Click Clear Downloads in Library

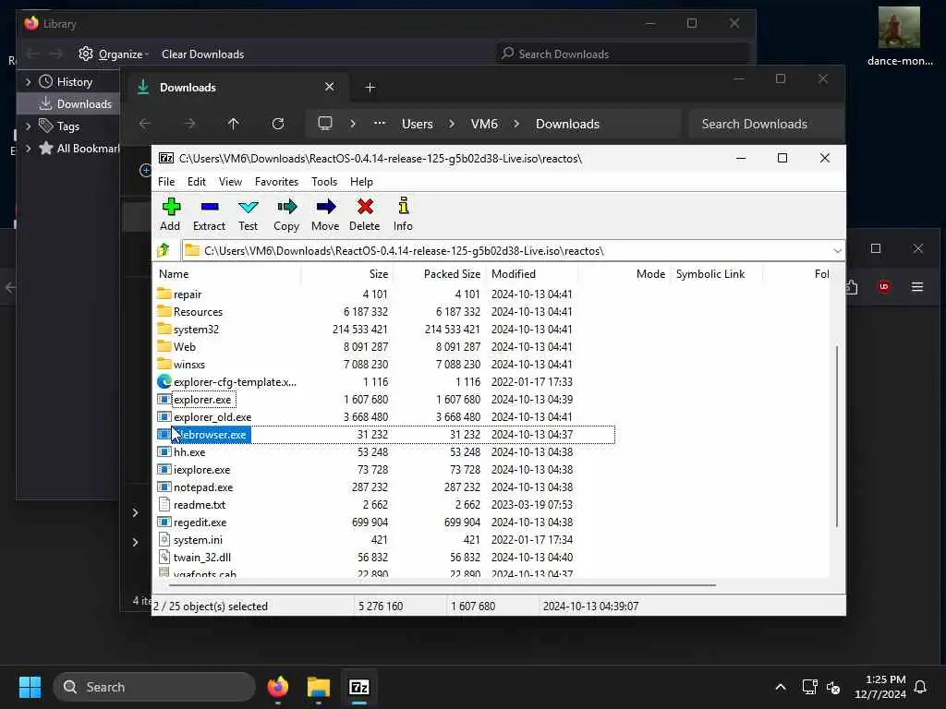202,54
